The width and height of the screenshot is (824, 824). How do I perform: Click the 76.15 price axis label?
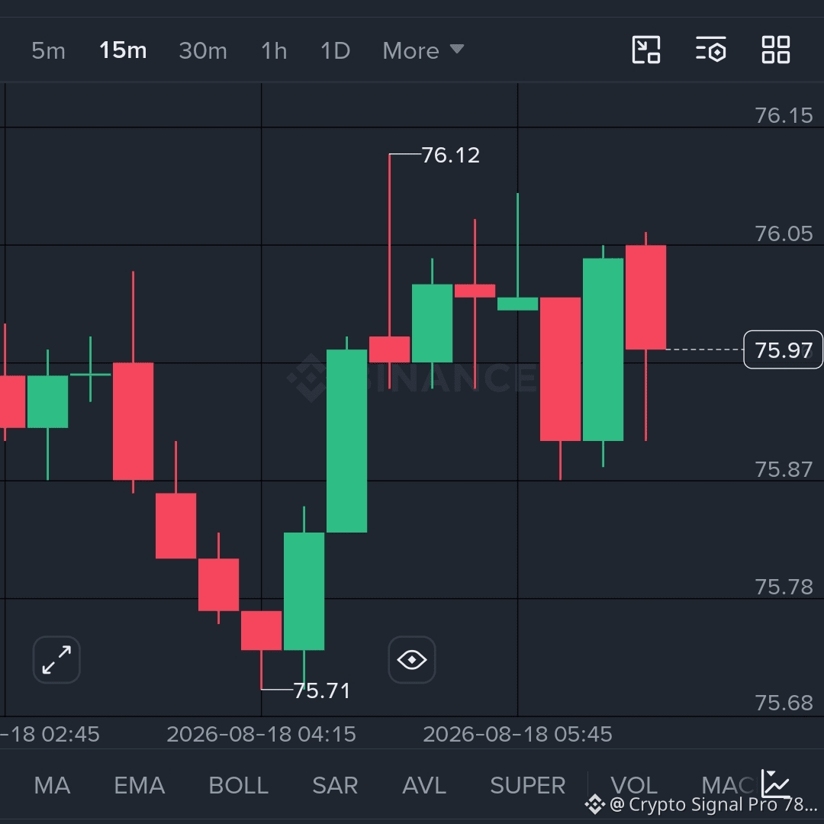[784, 116]
